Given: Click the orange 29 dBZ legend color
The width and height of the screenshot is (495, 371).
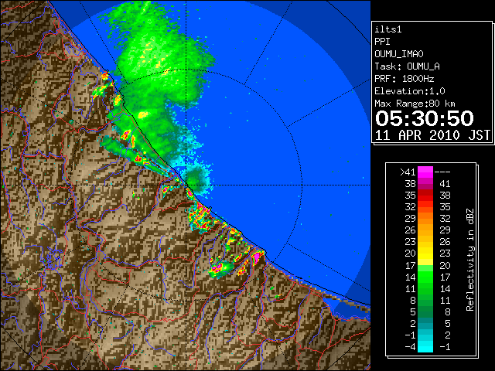Looking at the screenshot, I should pos(425,219).
